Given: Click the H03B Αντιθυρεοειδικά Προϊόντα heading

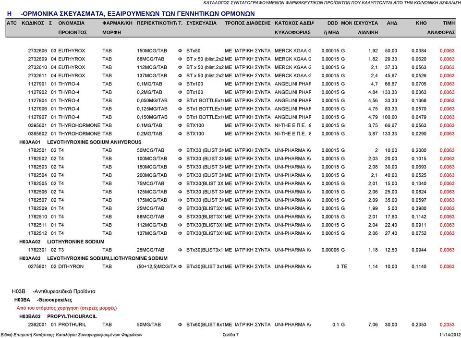Looking at the screenshot, I should 53,291.
